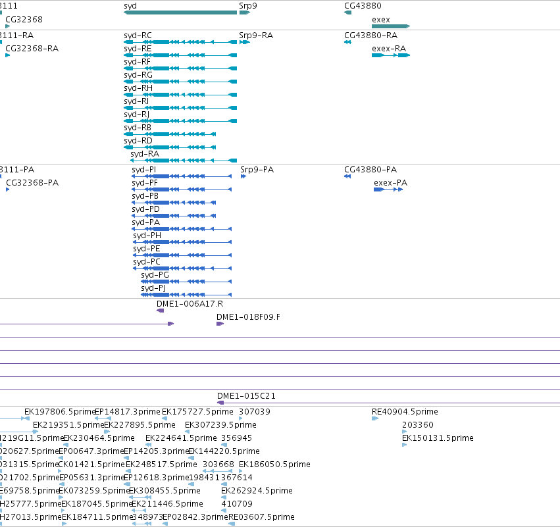The image size is (560, 527).
Task: Select the exex gene arrow glyph
Action: pos(391,26)
